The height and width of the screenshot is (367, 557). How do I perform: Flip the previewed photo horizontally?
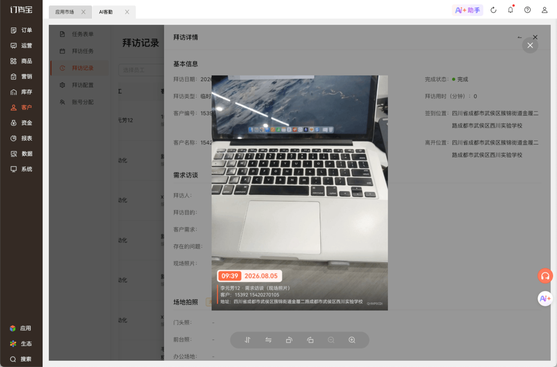[268, 340]
